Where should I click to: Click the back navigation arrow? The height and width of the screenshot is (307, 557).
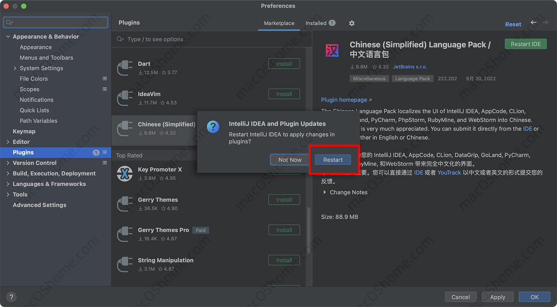[534, 23]
